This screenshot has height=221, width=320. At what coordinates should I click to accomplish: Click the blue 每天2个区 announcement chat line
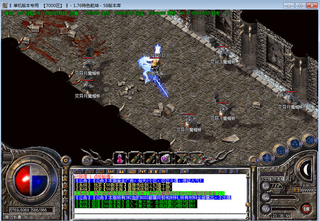coord(139,181)
